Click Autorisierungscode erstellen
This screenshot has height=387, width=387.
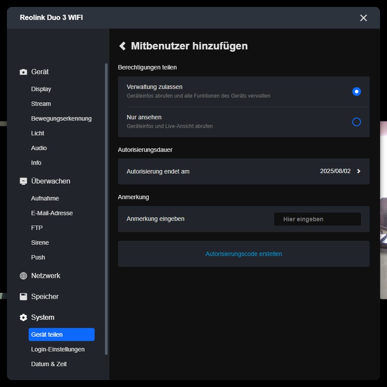[x=244, y=253]
